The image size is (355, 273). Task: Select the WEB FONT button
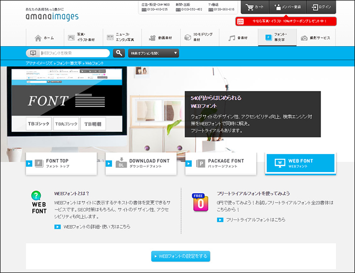[x=300, y=163]
